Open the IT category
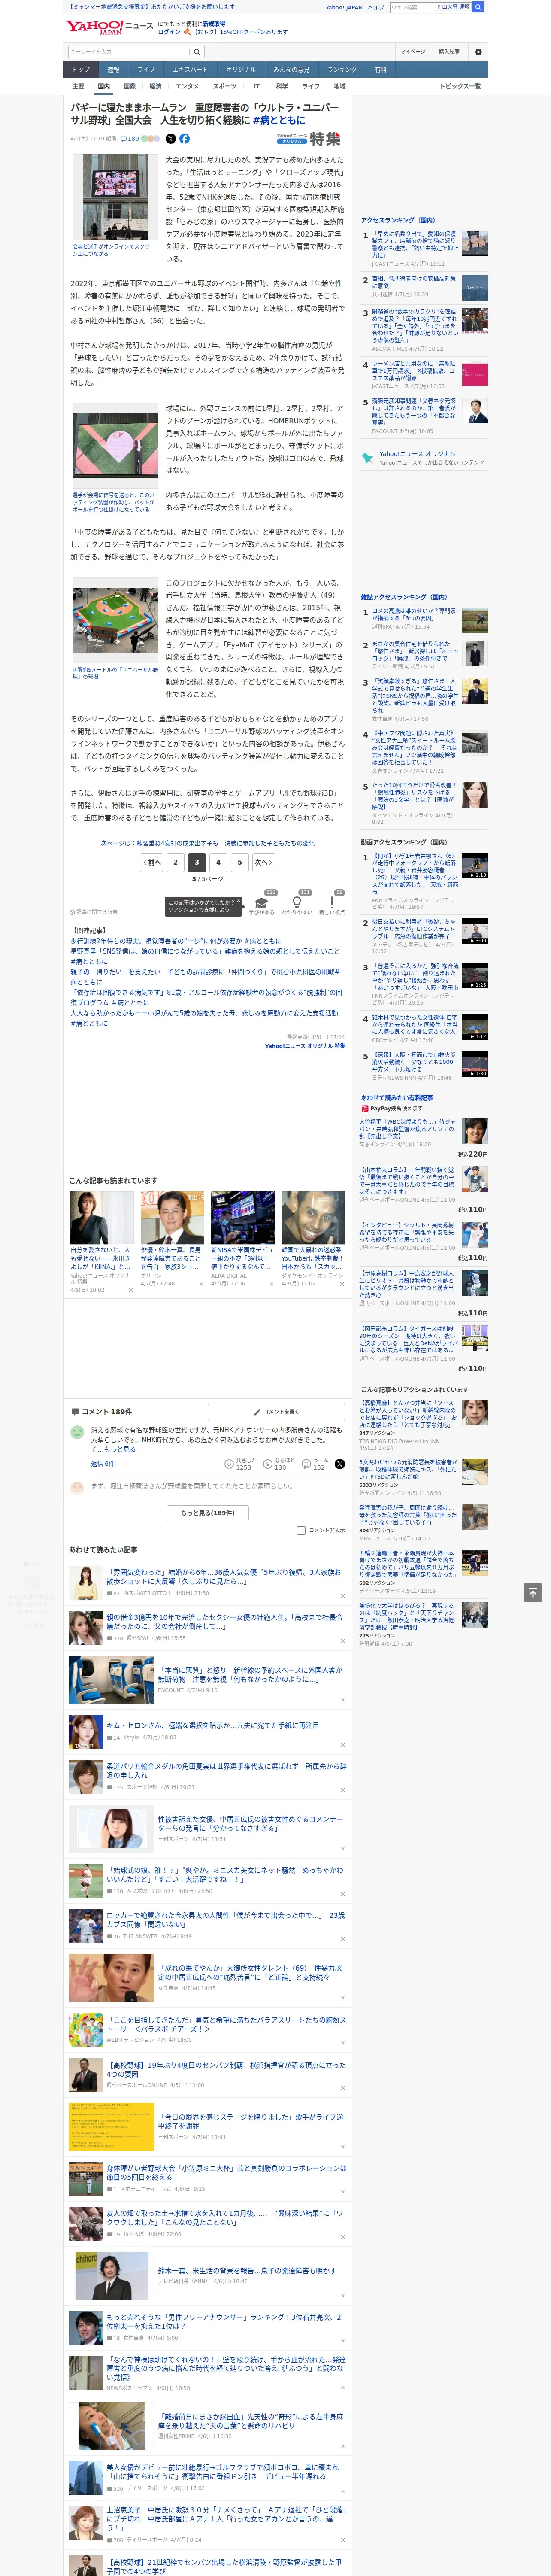This screenshot has height=2576, width=551. [x=256, y=86]
